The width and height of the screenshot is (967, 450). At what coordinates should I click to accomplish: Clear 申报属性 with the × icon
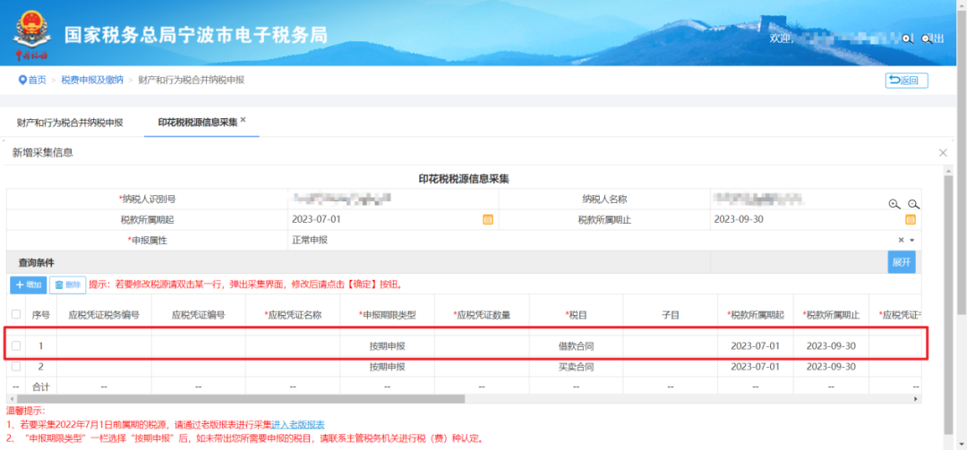[x=901, y=241]
